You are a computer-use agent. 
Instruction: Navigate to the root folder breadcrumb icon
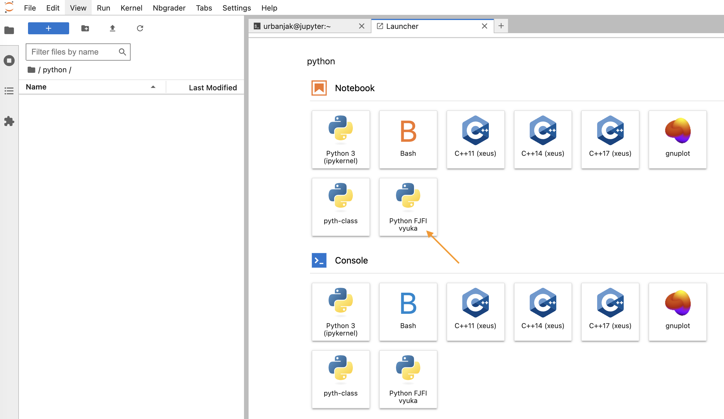point(31,70)
